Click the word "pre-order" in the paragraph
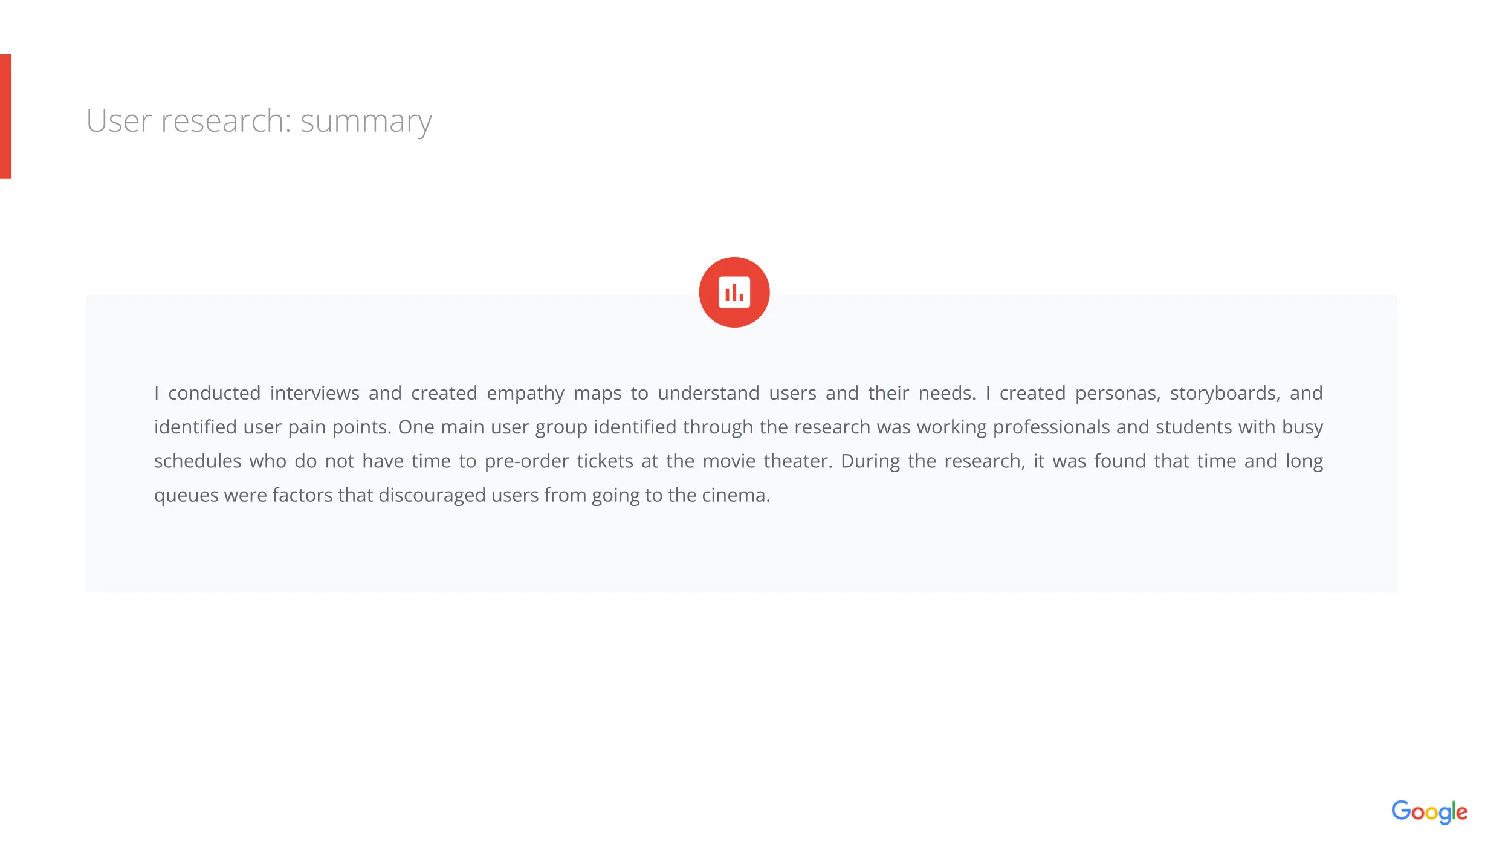This screenshot has width=1511, height=850. (526, 461)
